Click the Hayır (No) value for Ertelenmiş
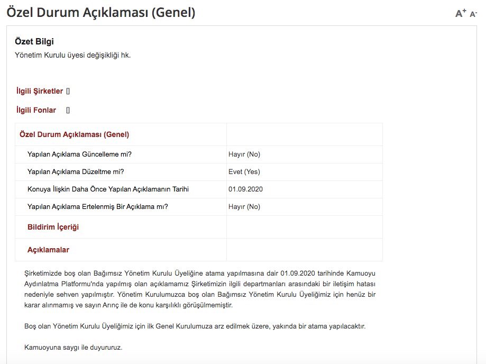This screenshot has height=364, width=486. 244,207
